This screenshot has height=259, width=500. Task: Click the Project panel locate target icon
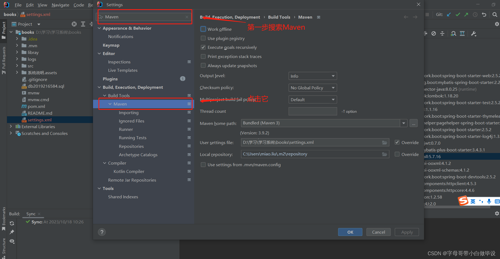coord(74,24)
